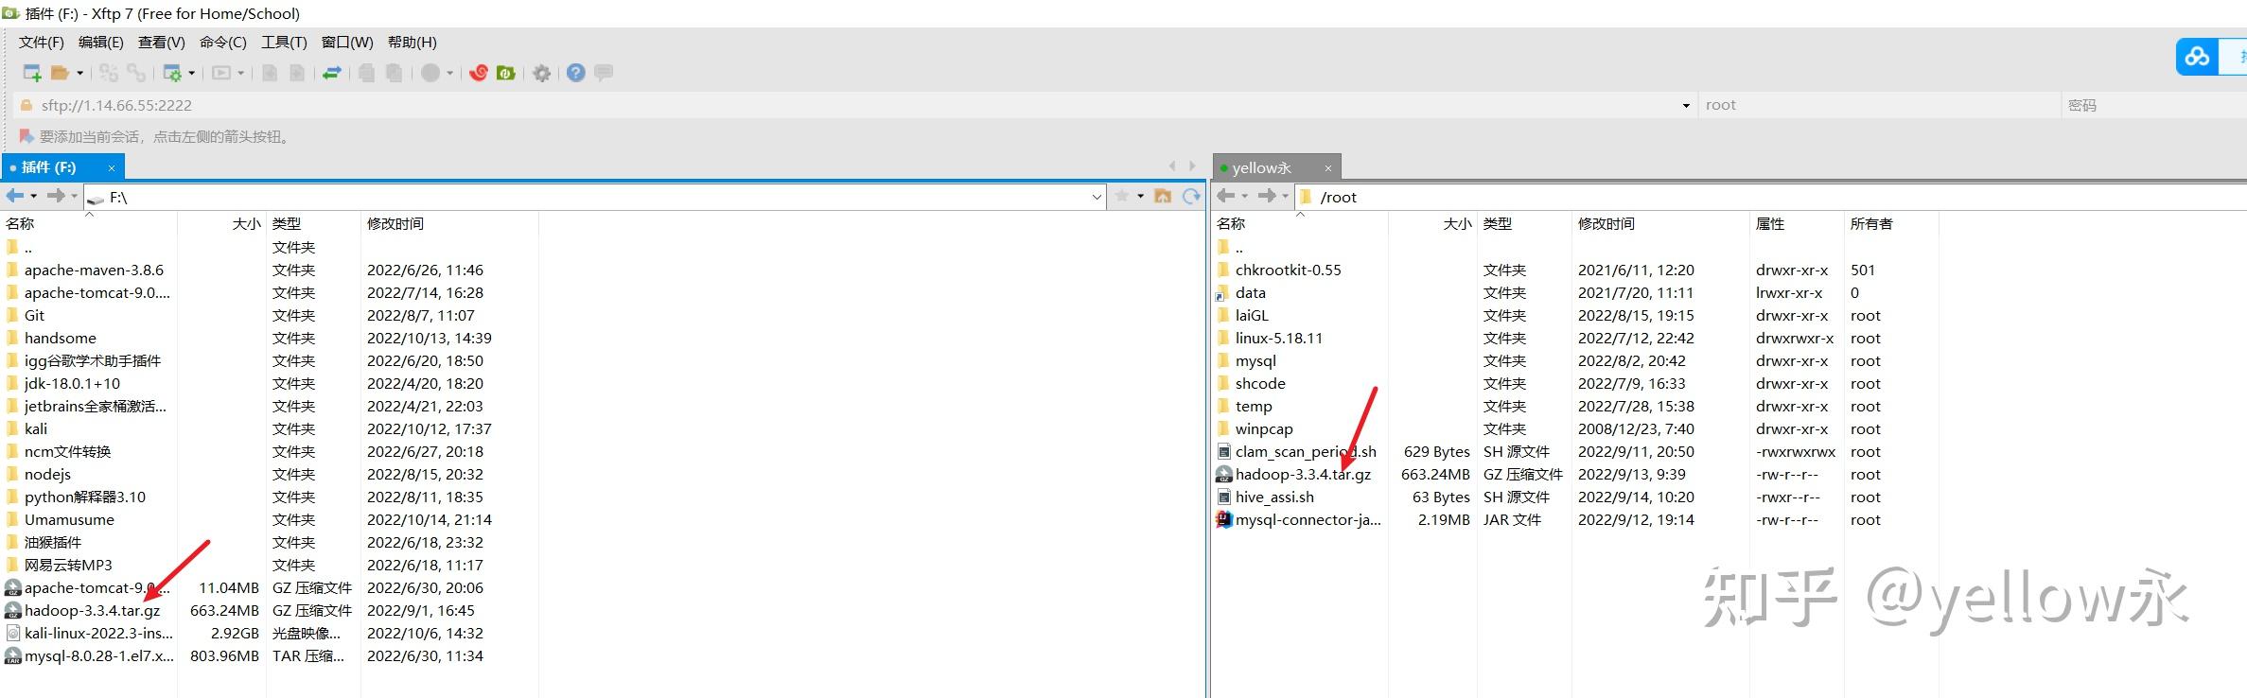
Task: Click the speech bubble feedback icon
Action: 604,72
